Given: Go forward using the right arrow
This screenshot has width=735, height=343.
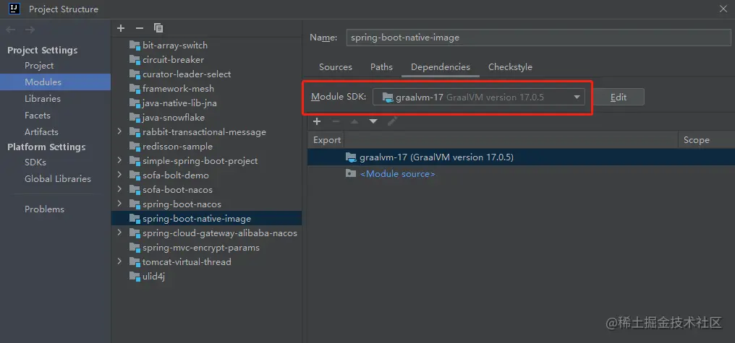Looking at the screenshot, I should (x=30, y=30).
